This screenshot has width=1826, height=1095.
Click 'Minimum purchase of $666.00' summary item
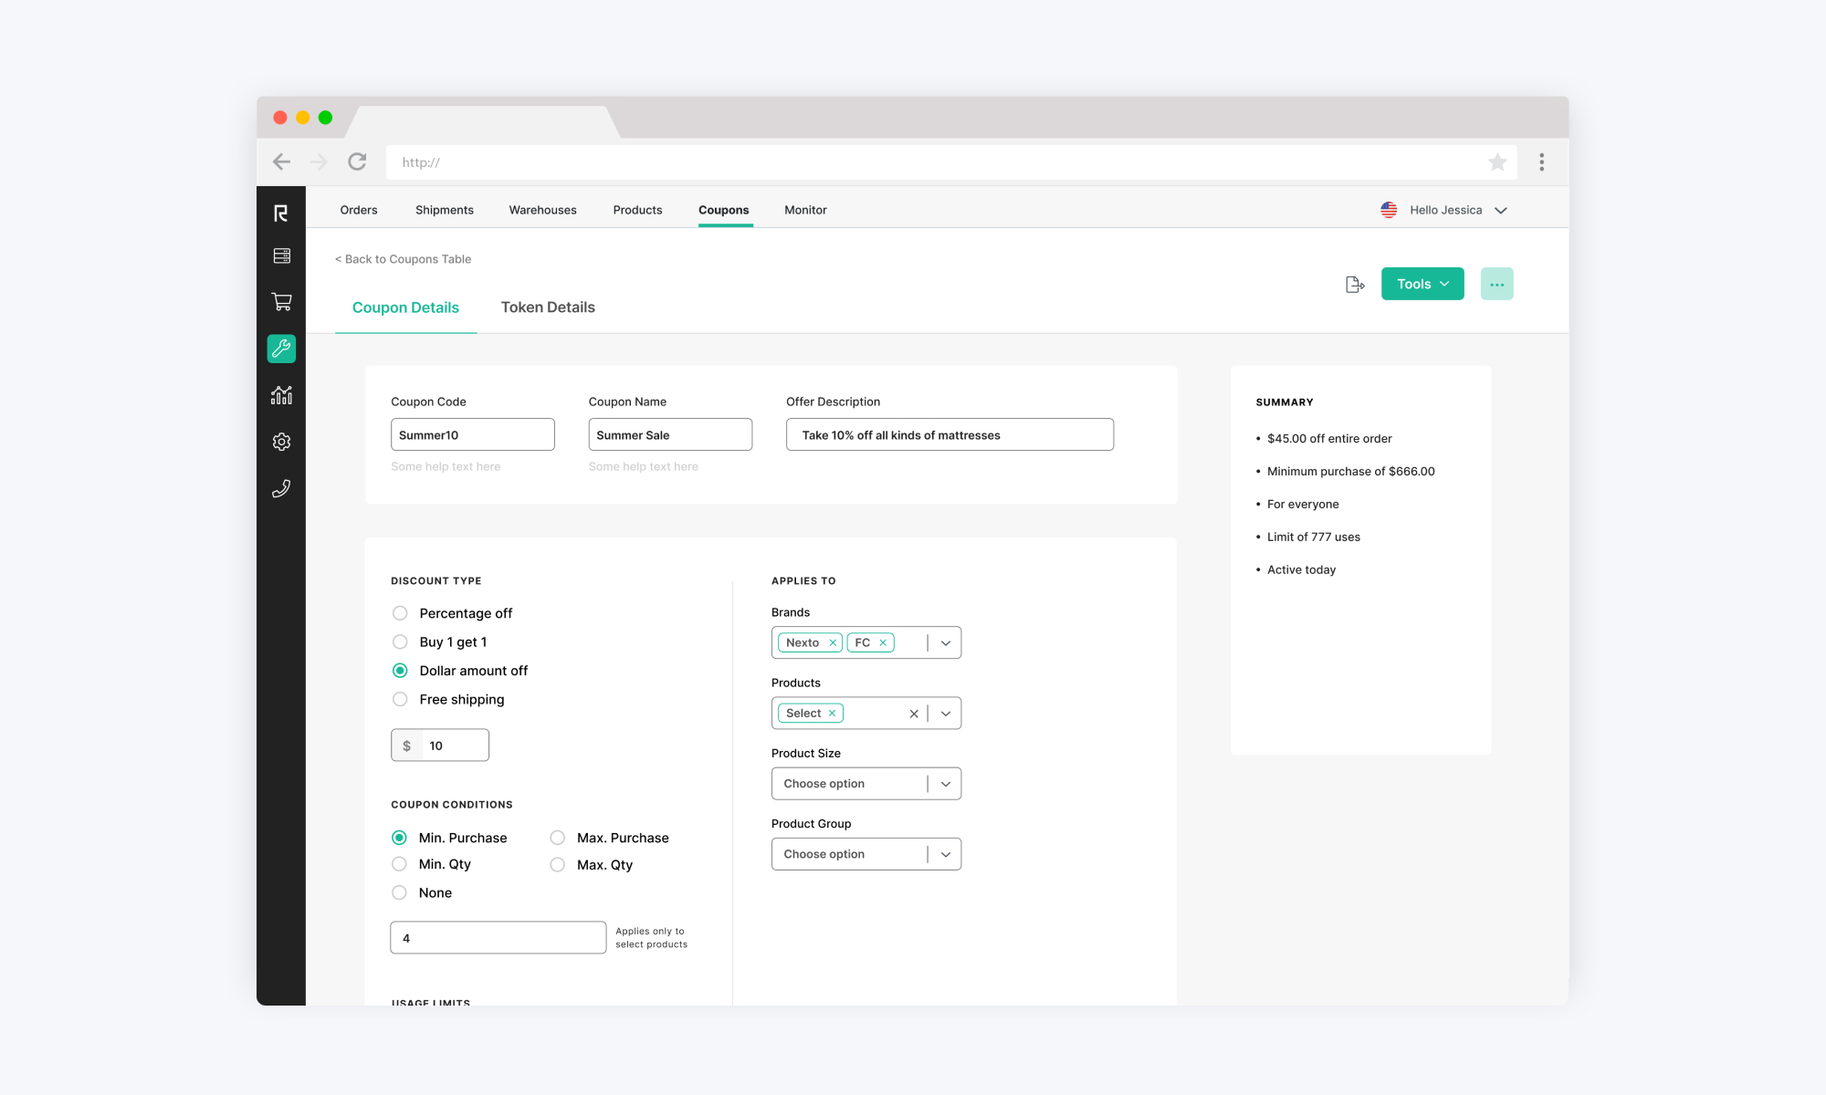pos(1350,472)
